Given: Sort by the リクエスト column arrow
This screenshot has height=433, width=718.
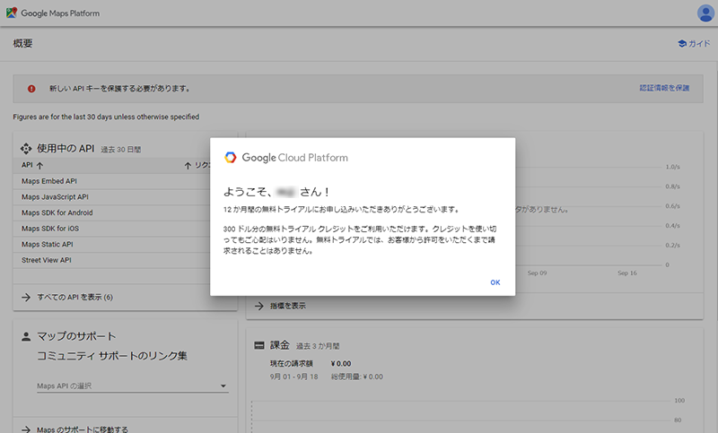Looking at the screenshot, I should pyautogui.click(x=188, y=166).
